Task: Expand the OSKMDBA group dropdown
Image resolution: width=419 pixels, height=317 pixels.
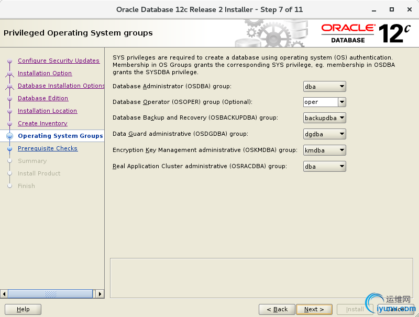Action: click(324, 150)
